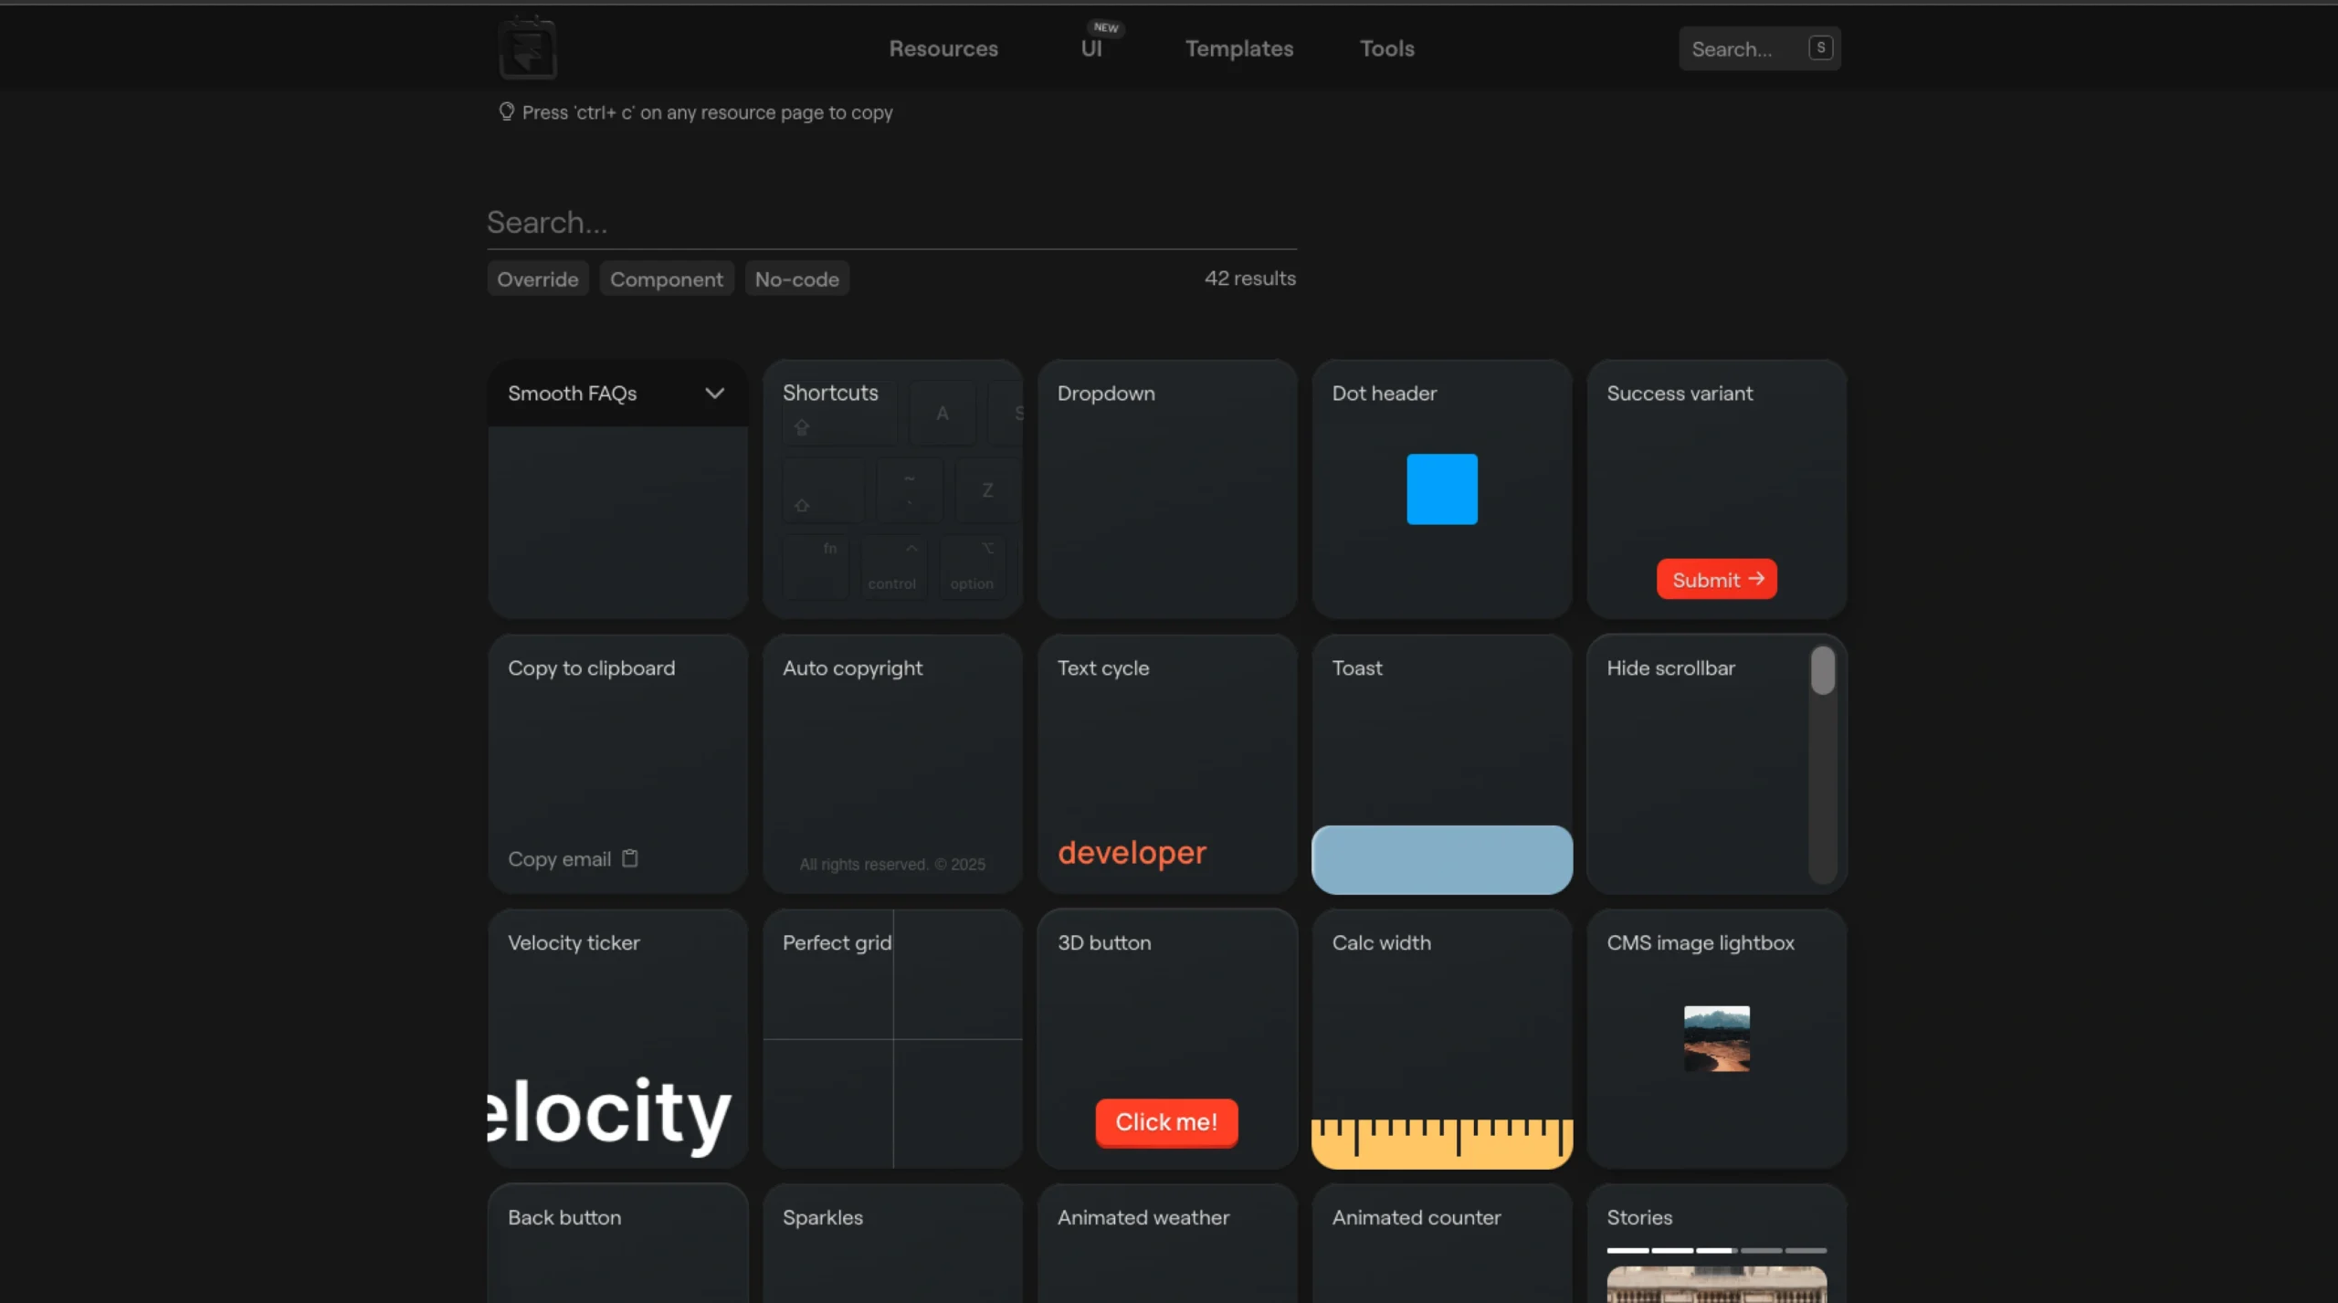Image resolution: width=2338 pixels, height=1303 pixels.
Task: Focus the large Search... input field
Action: pos(890,223)
